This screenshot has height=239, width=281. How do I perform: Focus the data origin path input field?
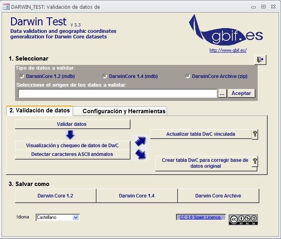(117, 93)
